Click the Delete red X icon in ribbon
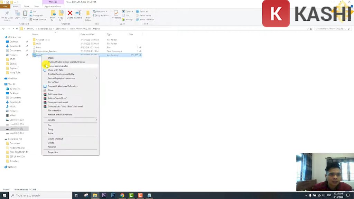This screenshot has width=354, height=199. [x=70, y=14]
